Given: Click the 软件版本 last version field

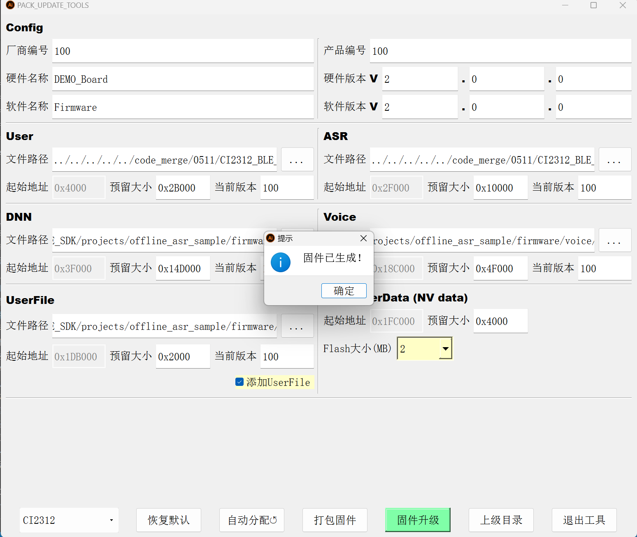Looking at the screenshot, I should pos(593,107).
